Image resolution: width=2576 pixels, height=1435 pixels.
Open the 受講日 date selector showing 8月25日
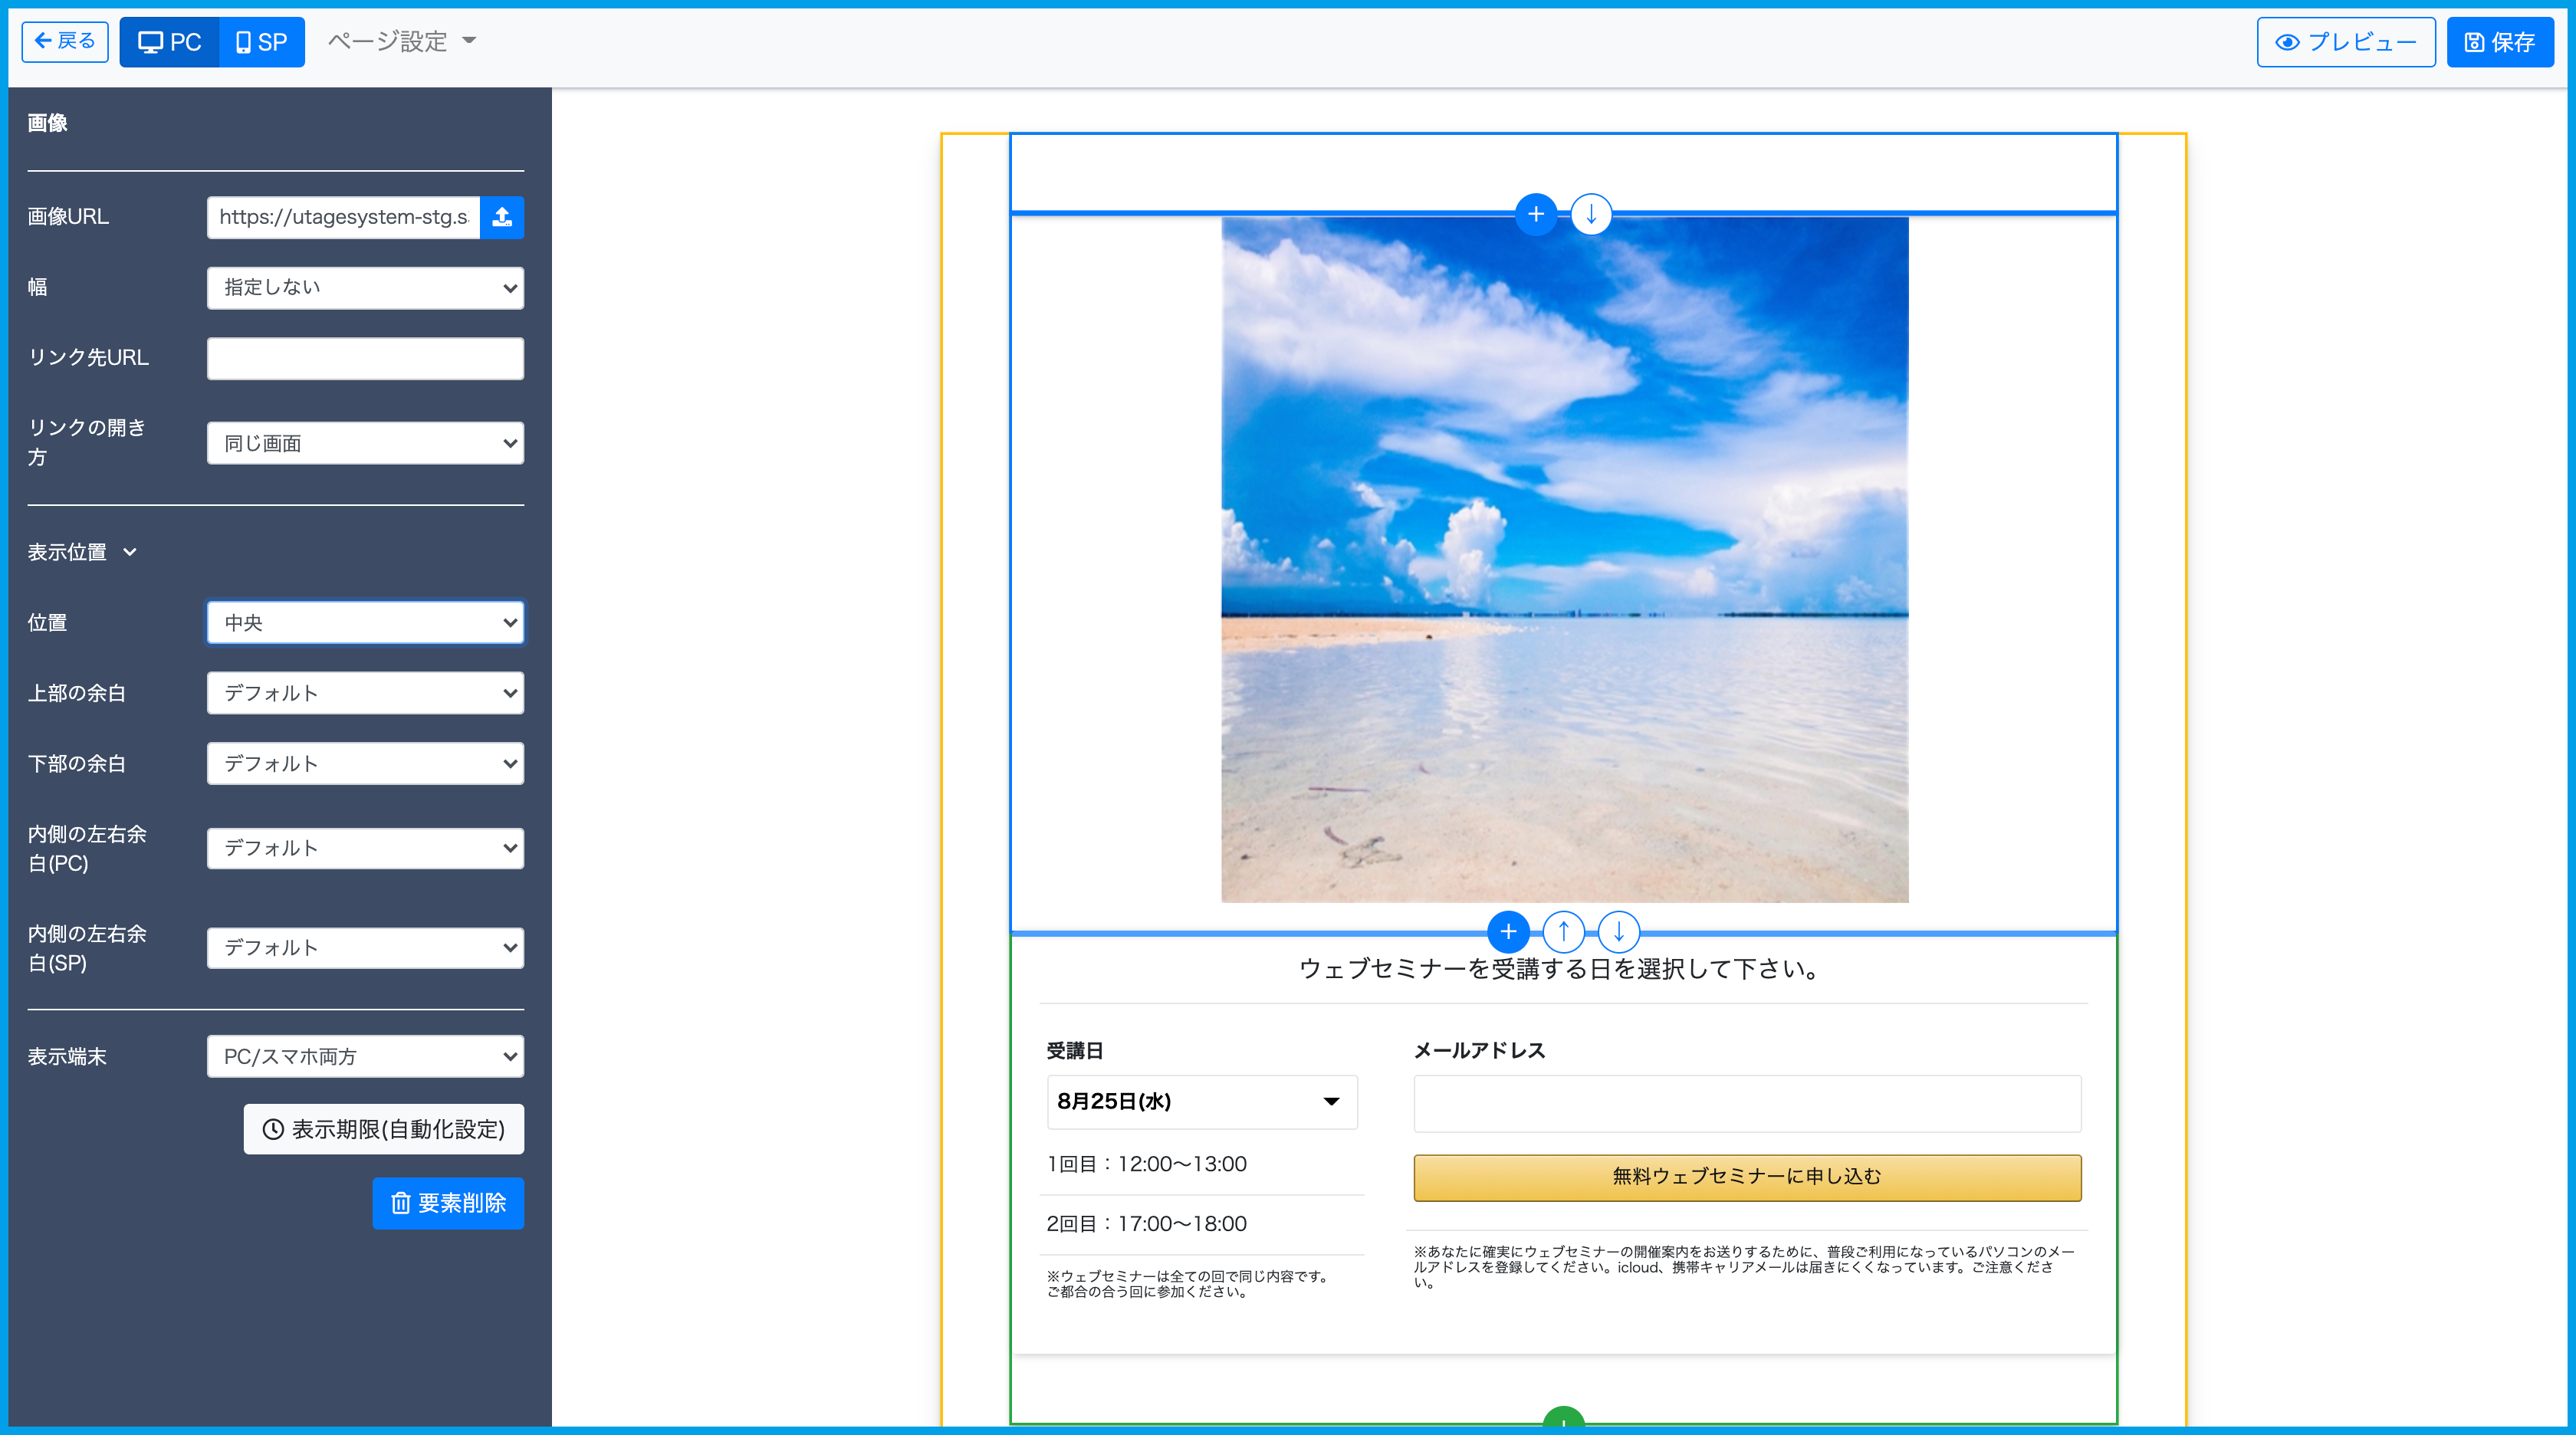click(1201, 1102)
